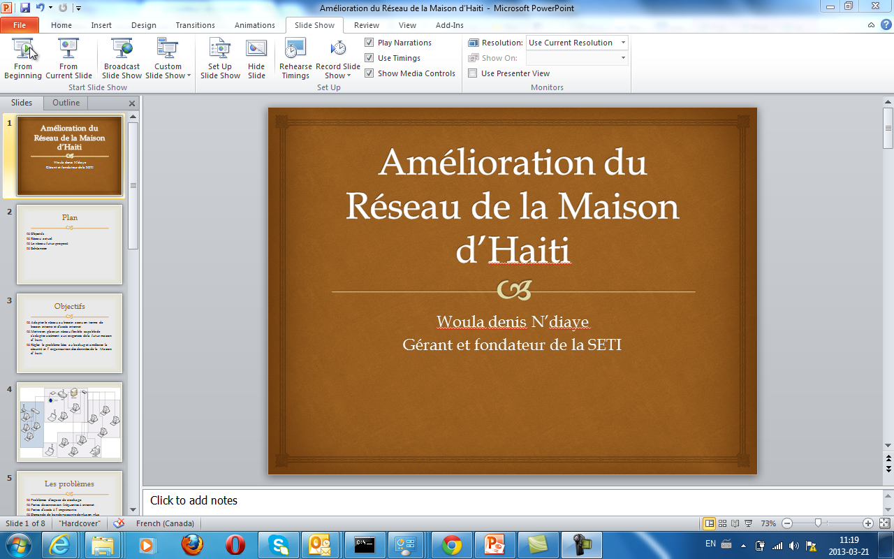
Task: Minimize the ribbon with caret button
Action: [x=871, y=25]
